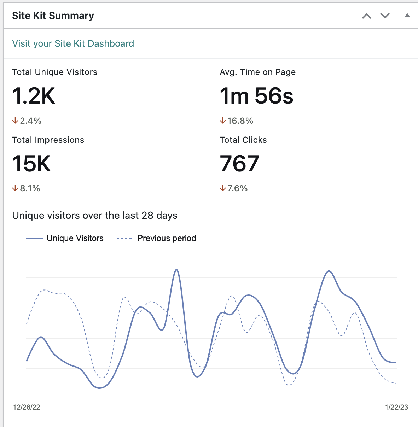This screenshot has height=427, width=418.
Task: Click the red decrease arrow under Total Impressions
Action: point(15,188)
